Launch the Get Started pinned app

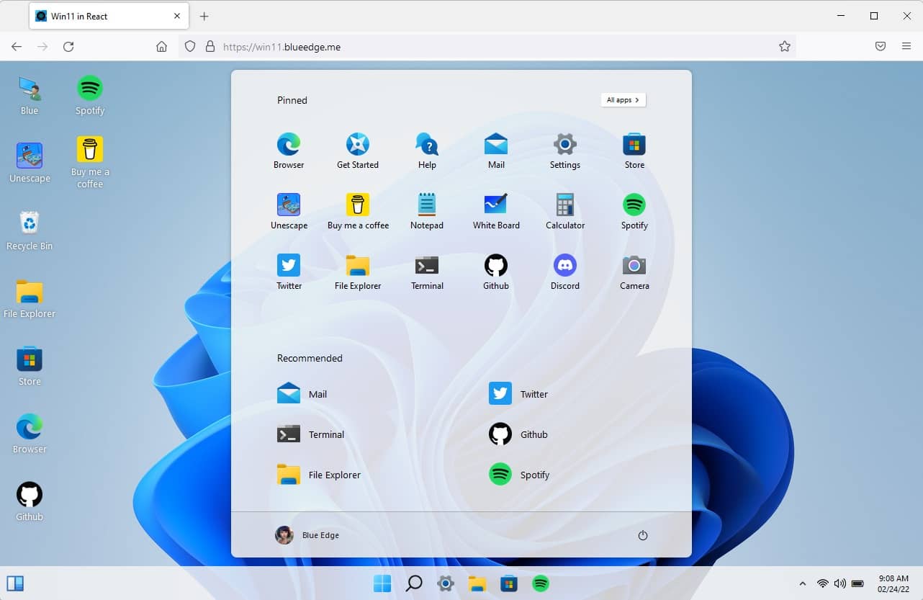[358, 151]
